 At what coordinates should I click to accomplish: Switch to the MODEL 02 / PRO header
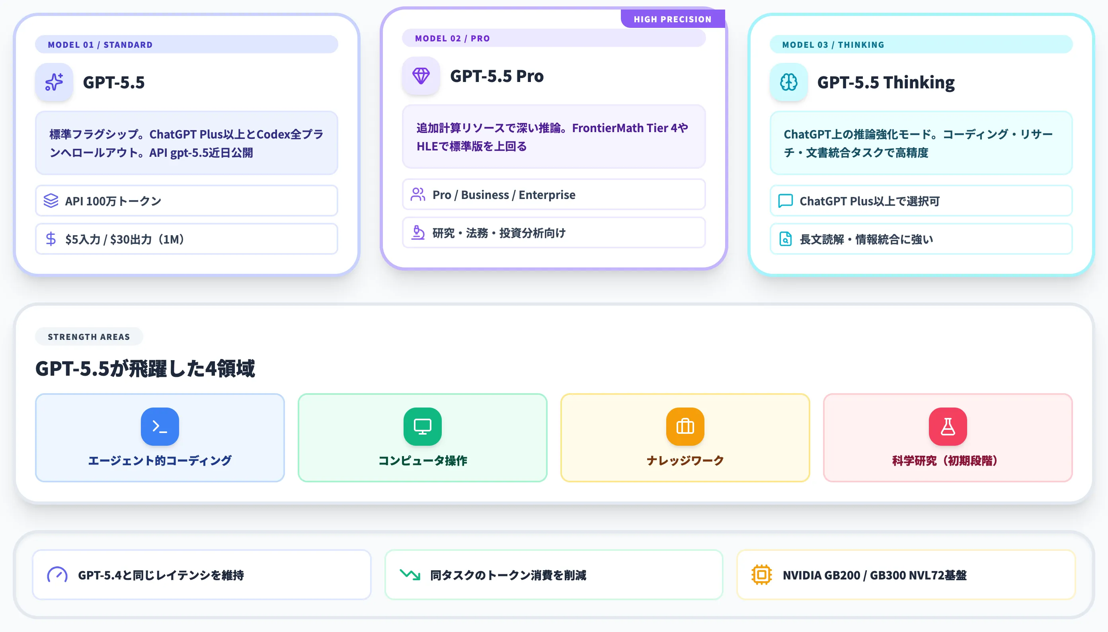point(452,38)
